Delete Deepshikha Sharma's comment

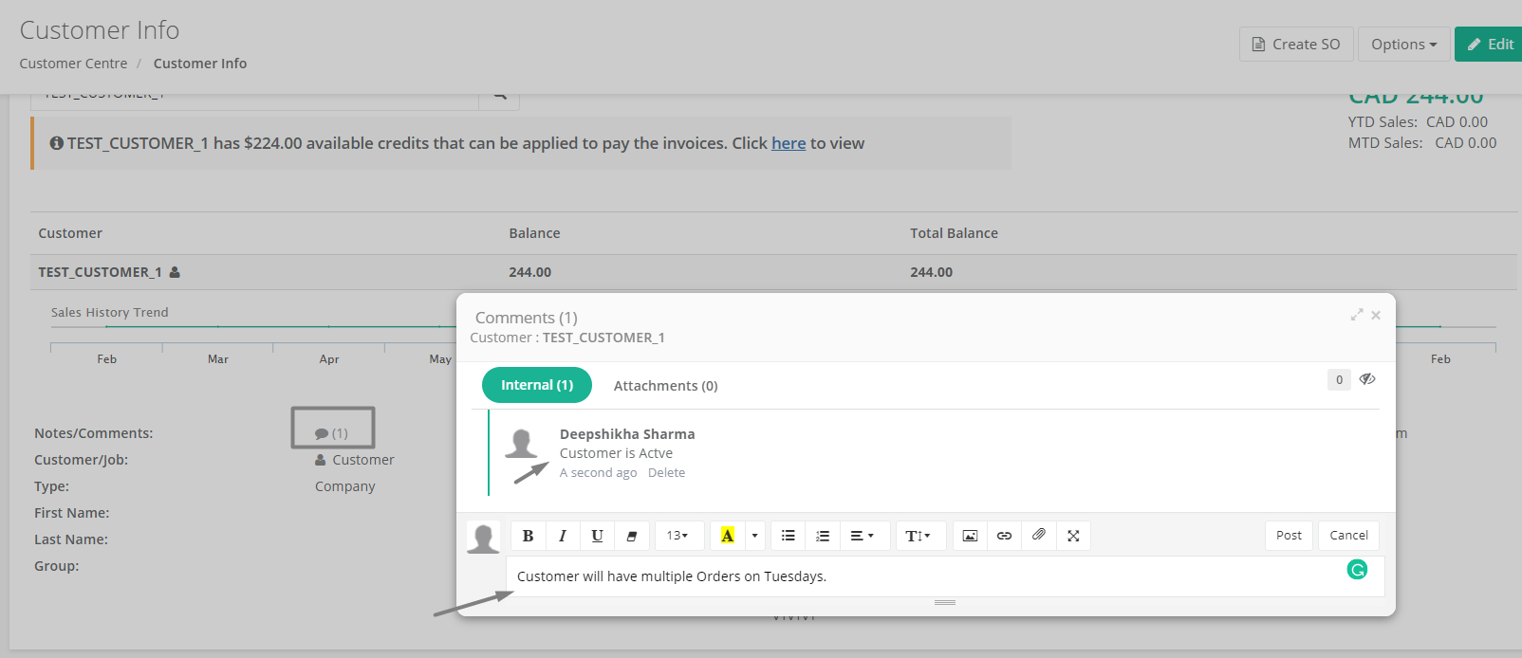(666, 473)
